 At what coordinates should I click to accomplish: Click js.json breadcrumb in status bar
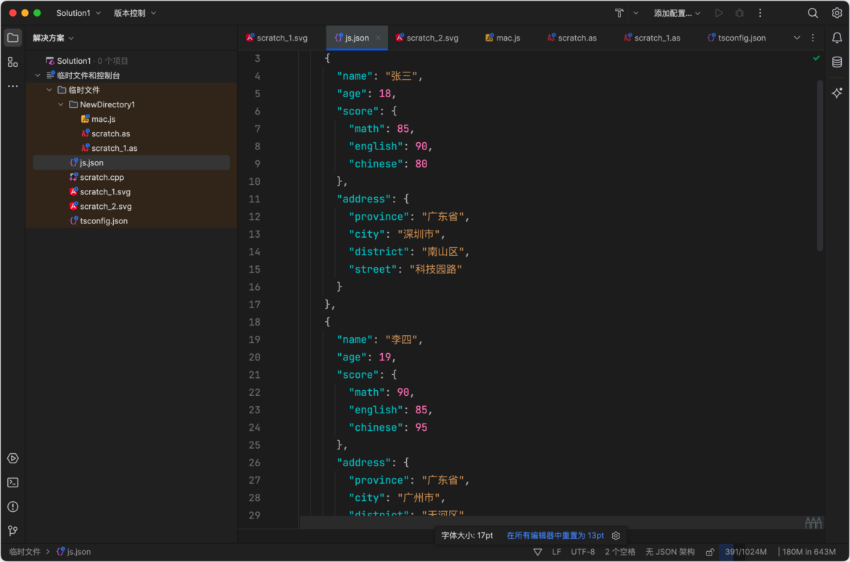74,553
